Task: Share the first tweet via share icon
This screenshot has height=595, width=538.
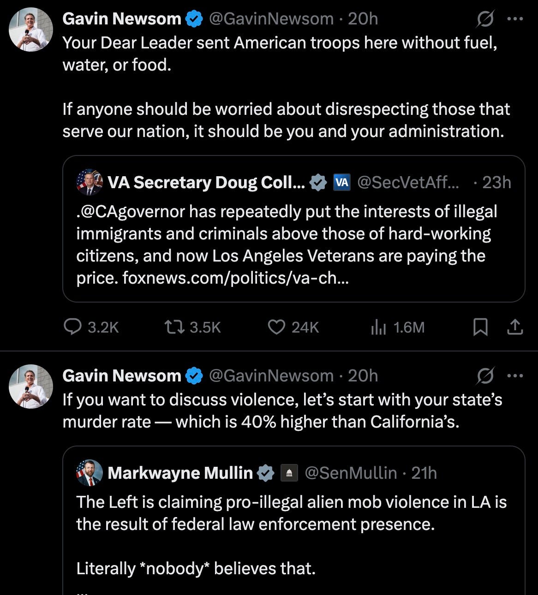Action: click(515, 327)
